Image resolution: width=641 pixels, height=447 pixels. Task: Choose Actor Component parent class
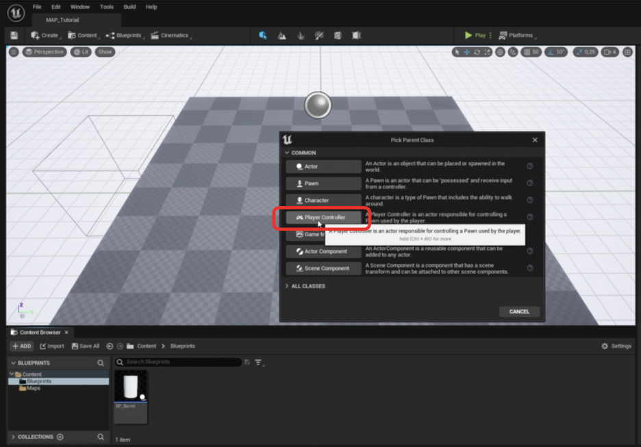pyautogui.click(x=323, y=251)
